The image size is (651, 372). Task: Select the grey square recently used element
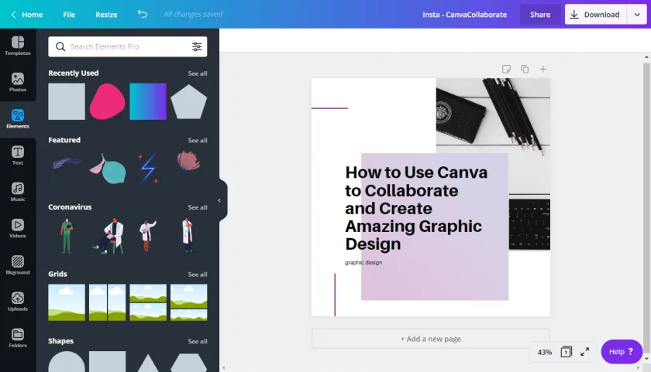[x=67, y=101]
